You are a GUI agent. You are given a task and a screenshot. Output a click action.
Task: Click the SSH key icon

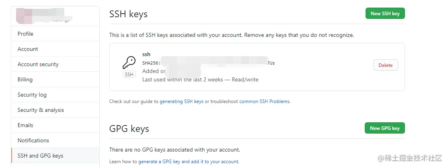(x=129, y=63)
